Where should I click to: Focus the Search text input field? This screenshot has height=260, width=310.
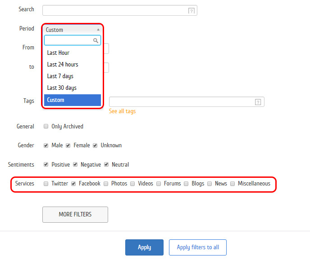tap(115, 10)
